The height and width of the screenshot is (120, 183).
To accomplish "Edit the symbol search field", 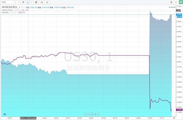I will pos(7,2).
